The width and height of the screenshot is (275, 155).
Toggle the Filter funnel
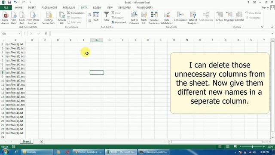(x=106, y=17)
